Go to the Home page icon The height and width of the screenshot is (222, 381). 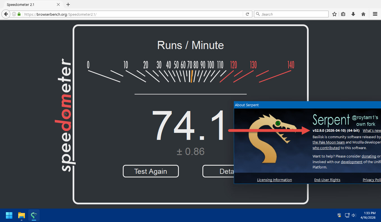(363, 14)
